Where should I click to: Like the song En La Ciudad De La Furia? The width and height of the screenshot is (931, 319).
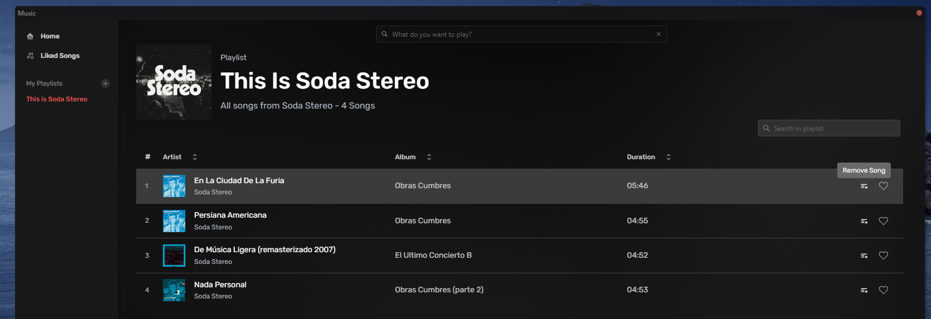[x=884, y=186]
